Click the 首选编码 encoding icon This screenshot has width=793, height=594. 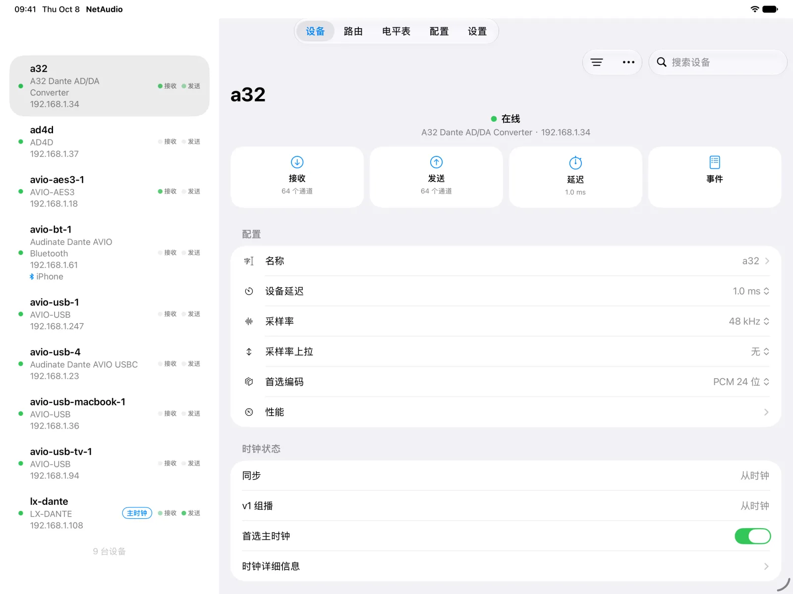(x=249, y=382)
